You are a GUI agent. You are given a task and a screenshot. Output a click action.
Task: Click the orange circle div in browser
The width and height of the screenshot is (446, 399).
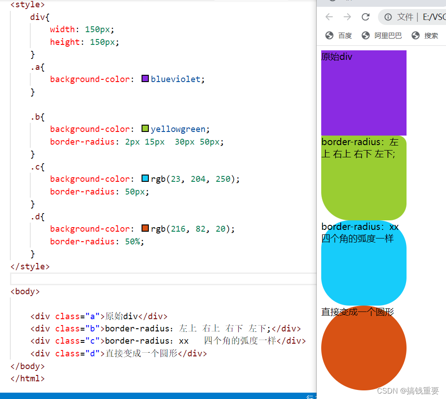364,348
